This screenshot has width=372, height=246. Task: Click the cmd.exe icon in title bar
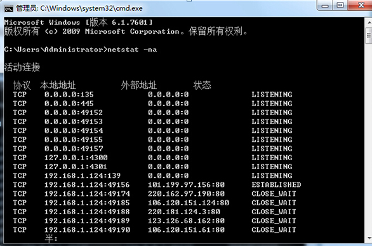tap(8, 9)
